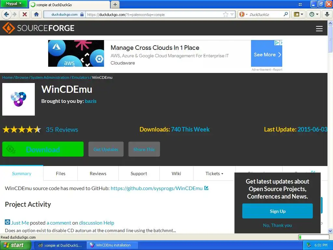Open a new tab with plus button
Screen dimensions: 333x250
point(115,5)
